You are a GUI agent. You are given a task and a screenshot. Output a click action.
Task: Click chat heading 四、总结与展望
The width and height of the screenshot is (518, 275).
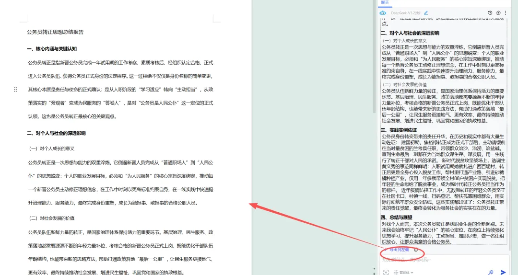[397, 217]
